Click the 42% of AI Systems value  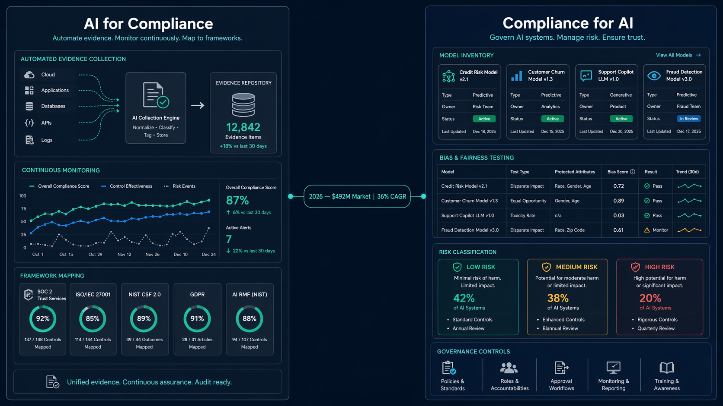(464, 298)
